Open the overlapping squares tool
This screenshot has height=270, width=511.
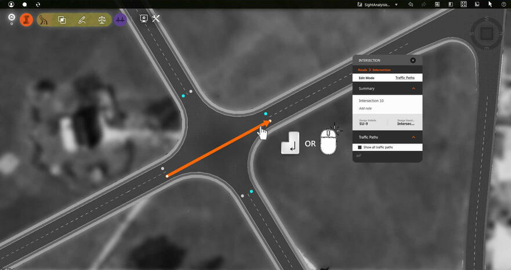(62, 19)
